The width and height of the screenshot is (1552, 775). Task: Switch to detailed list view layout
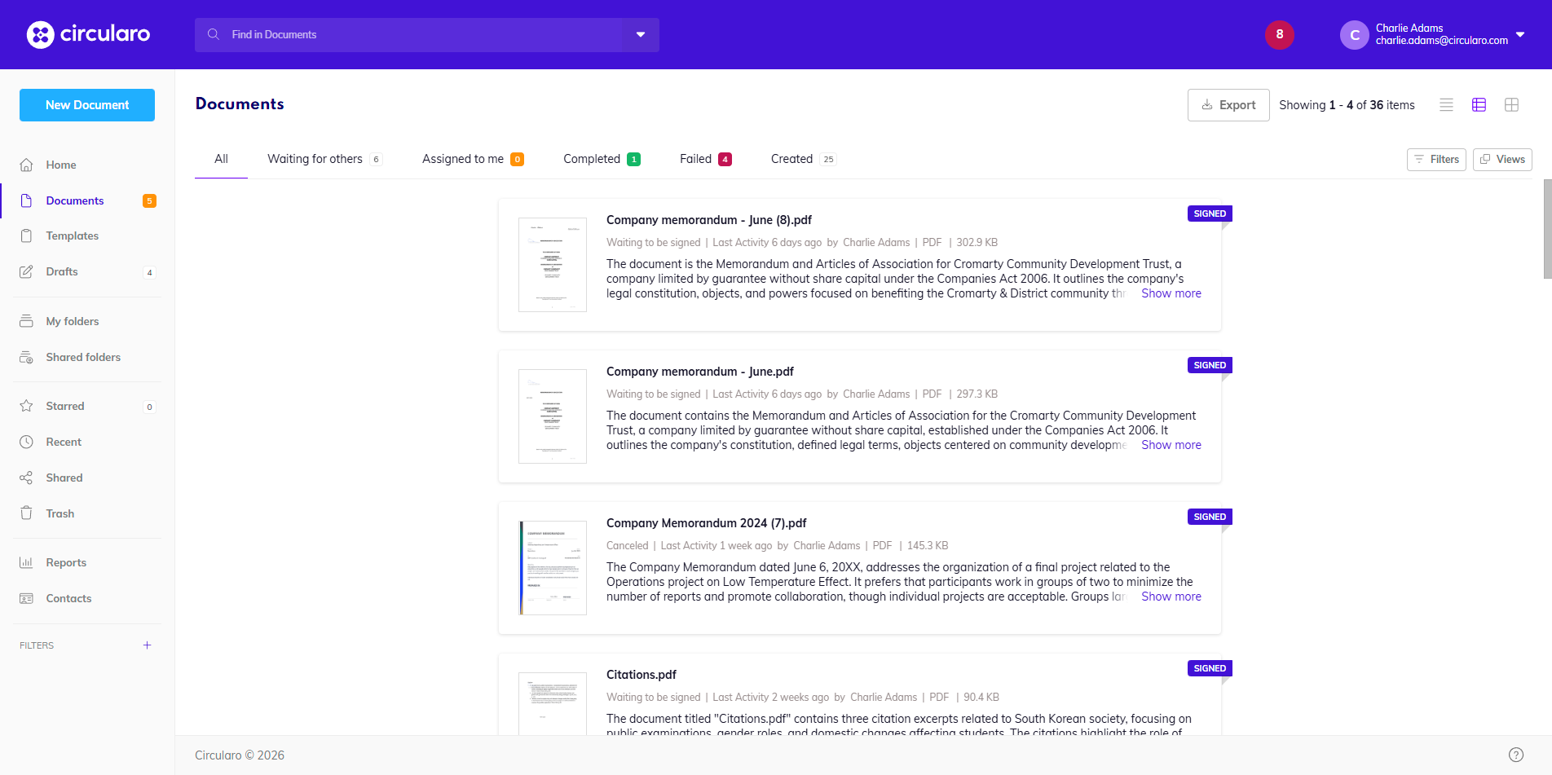pos(1479,105)
